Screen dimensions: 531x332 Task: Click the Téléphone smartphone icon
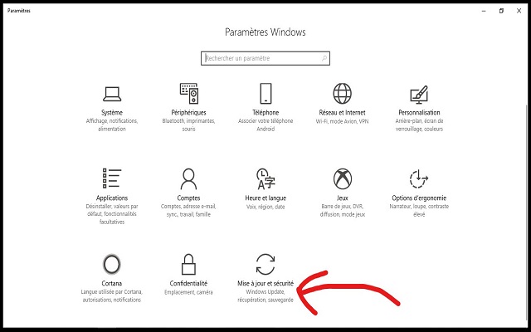click(x=265, y=92)
